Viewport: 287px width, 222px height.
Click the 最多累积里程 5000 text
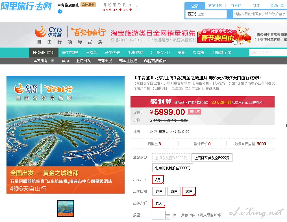(250, 143)
